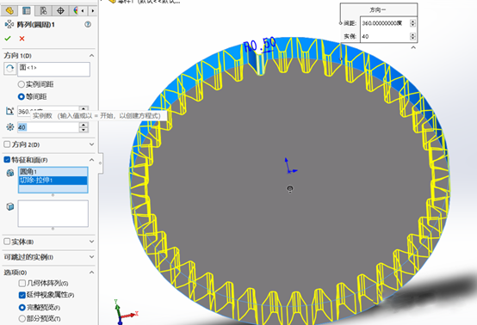Increase the angle value with up arrow
Screen dimensions: 477x325
click(x=84, y=108)
